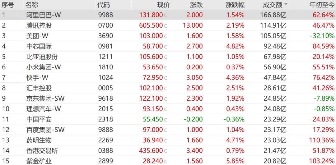Image resolution: width=336 pixels, height=165 pixels.
Task: Select the 快手-W stock row
Action: tap(168, 78)
